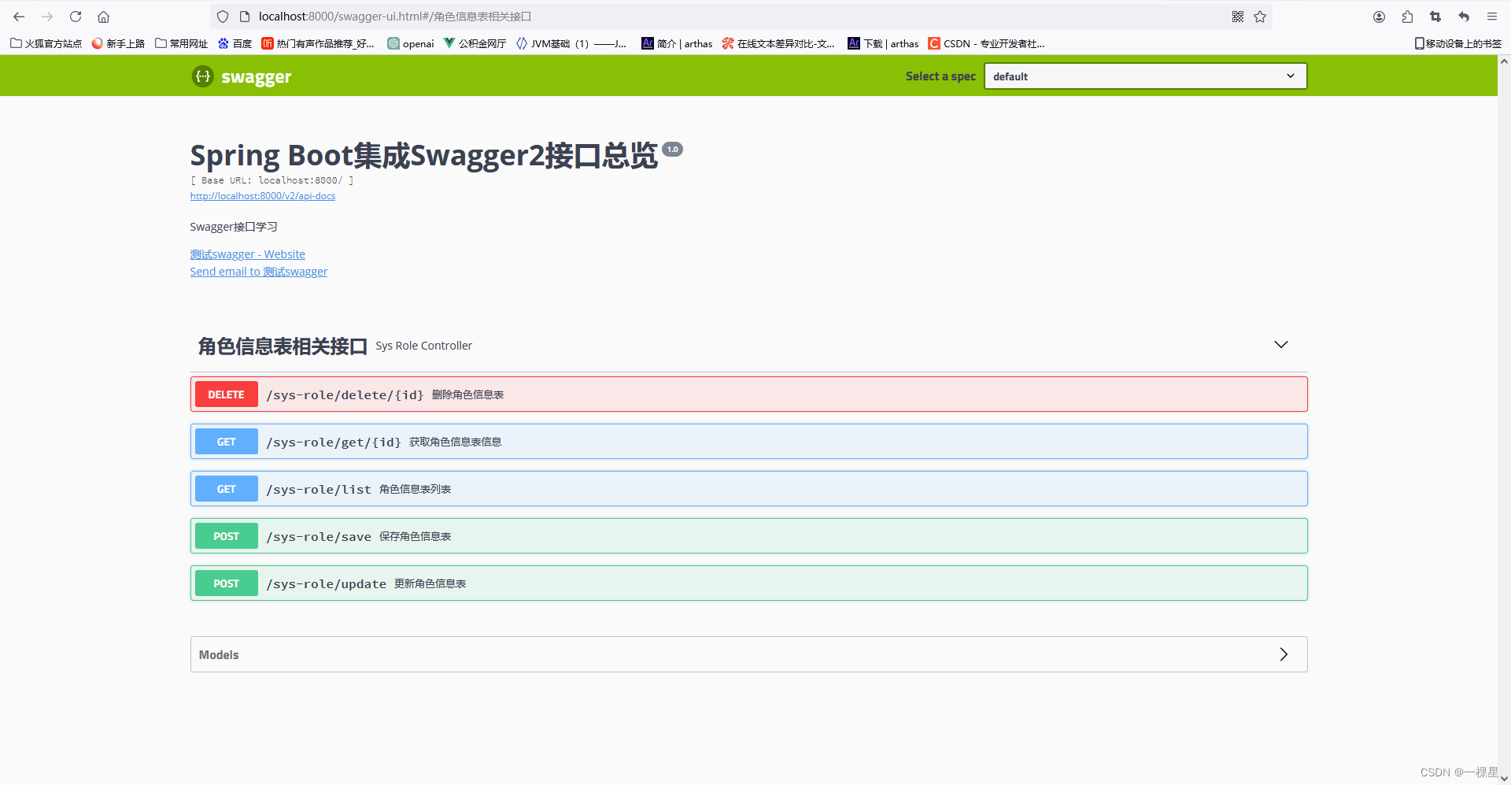Click the page scrollbar down arrow

1504,778
